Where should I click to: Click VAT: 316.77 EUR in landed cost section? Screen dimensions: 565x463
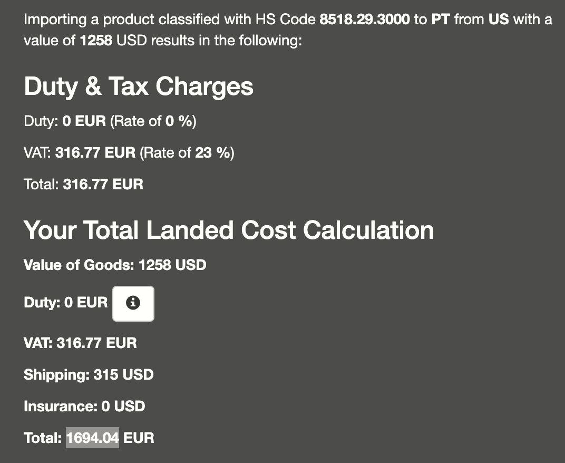point(80,343)
